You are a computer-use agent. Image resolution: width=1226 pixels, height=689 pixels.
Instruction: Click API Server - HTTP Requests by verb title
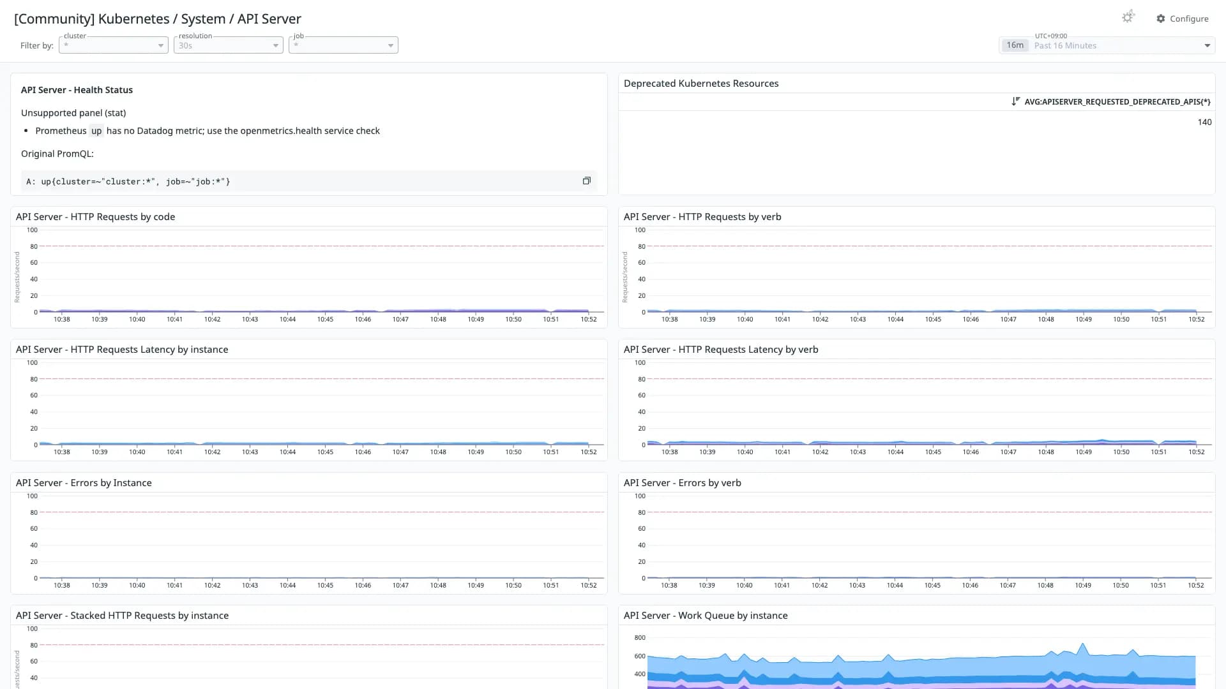(x=702, y=217)
